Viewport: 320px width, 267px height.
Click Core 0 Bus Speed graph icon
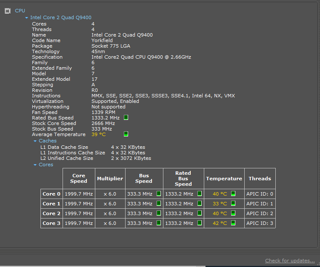tap(159, 193)
